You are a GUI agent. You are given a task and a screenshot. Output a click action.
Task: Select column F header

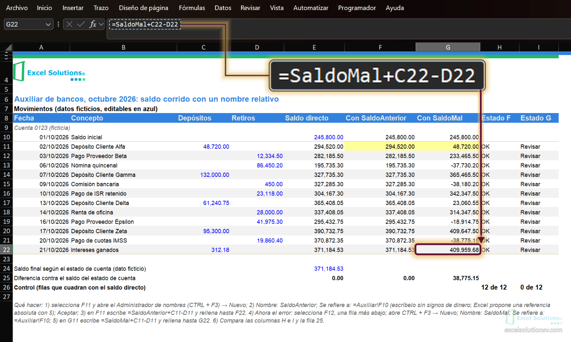[380, 47]
